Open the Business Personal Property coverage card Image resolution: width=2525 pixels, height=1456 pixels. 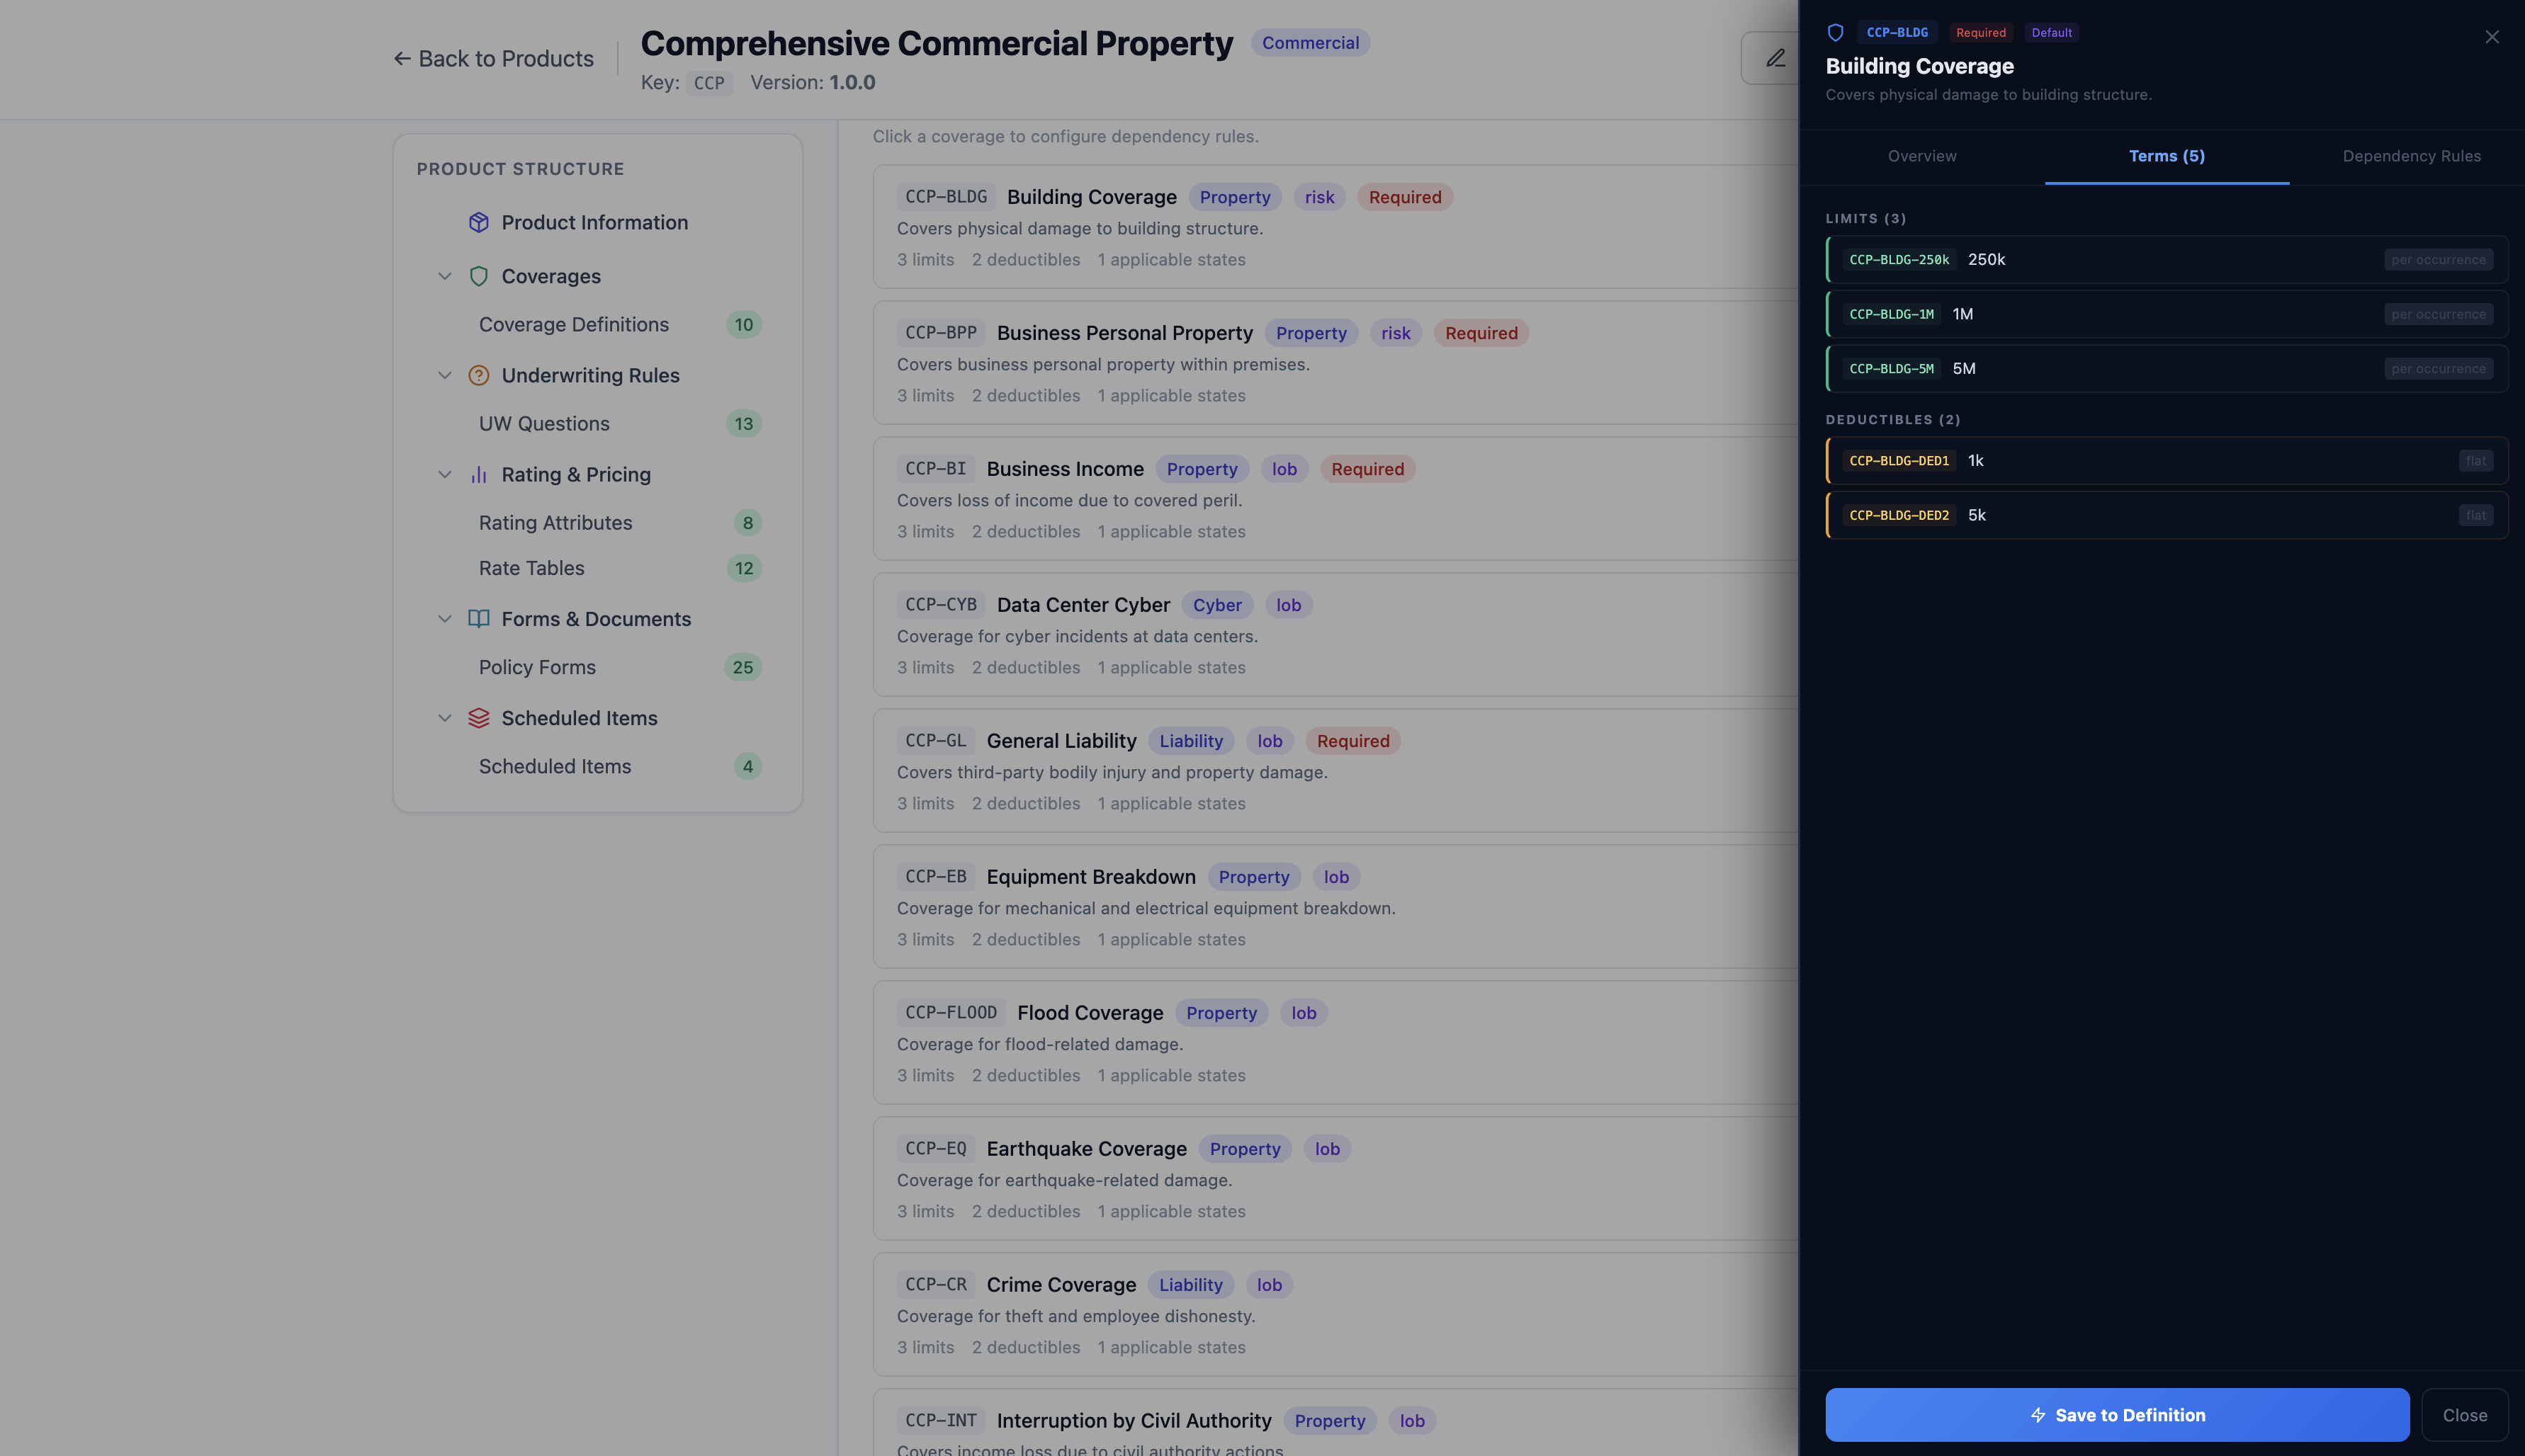click(x=1335, y=363)
